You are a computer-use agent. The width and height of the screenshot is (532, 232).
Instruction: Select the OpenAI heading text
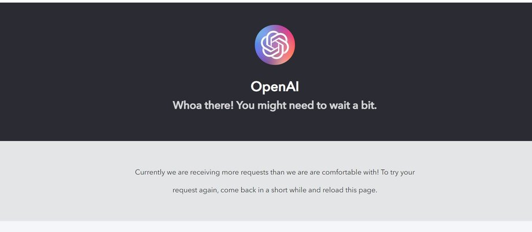[275, 87]
